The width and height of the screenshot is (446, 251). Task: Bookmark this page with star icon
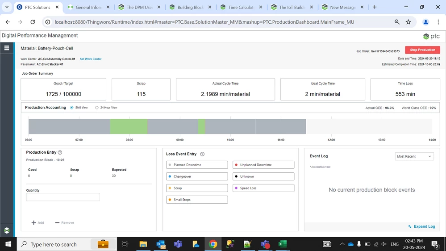point(408,22)
